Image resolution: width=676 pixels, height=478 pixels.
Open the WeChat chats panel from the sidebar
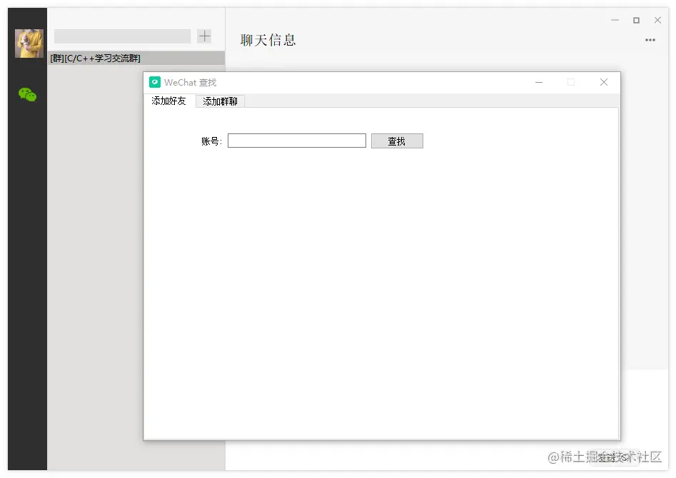tap(27, 93)
